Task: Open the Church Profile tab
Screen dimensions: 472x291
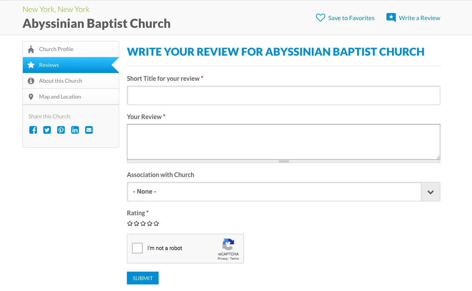Action: tap(71, 49)
